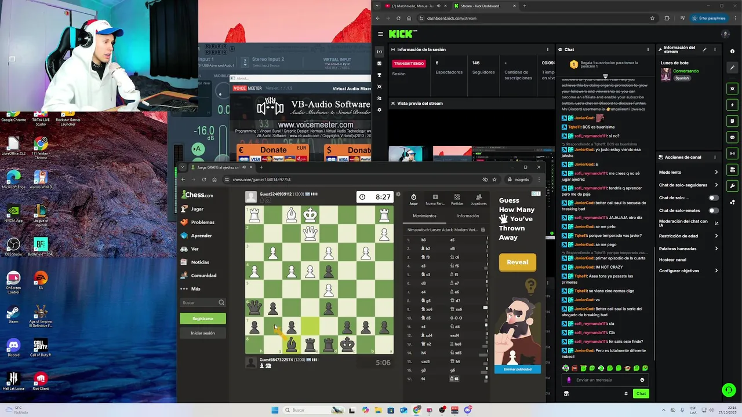Image resolution: width=742 pixels, height=417 pixels.
Task: Switch to Información tab in Chess.com
Action: pyautogui.click(x=468, y=216)
